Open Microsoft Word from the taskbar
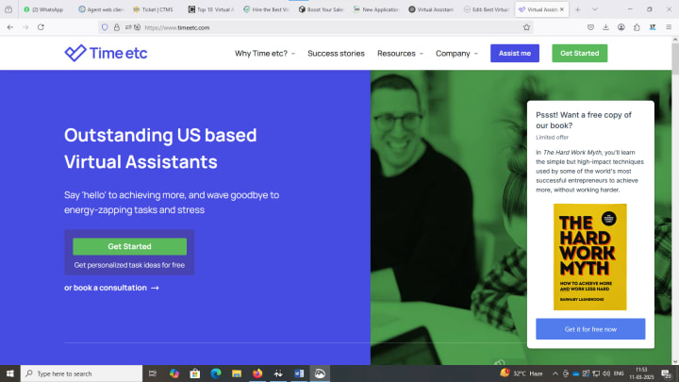Screen dimensions: 679x382 click(299, 374)
